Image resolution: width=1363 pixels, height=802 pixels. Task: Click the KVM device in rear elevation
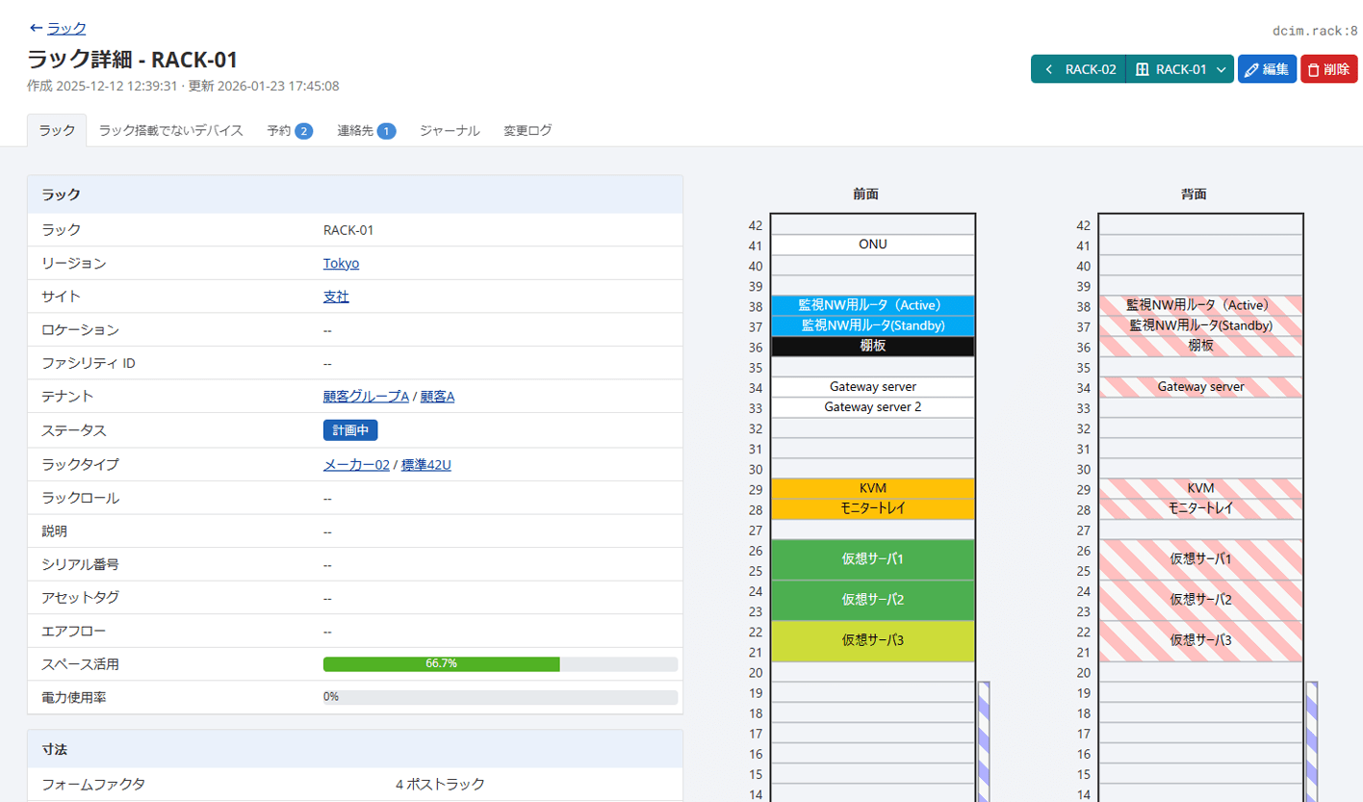(x=1199, y=488)
